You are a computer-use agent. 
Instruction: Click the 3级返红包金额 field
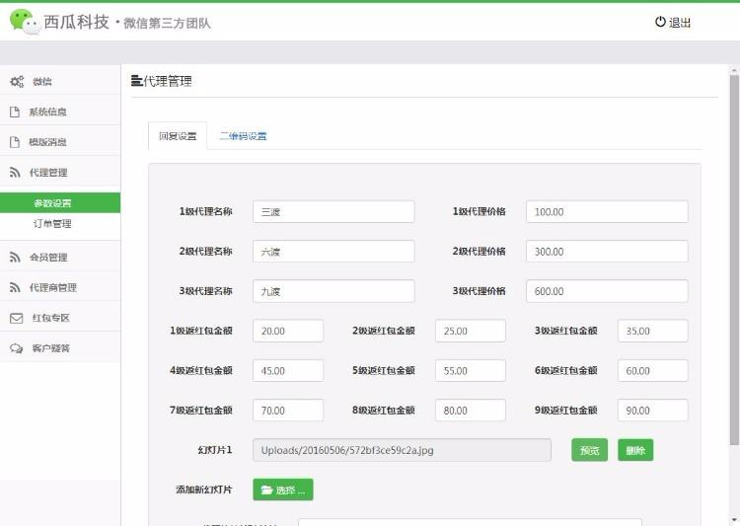[653, 331]
